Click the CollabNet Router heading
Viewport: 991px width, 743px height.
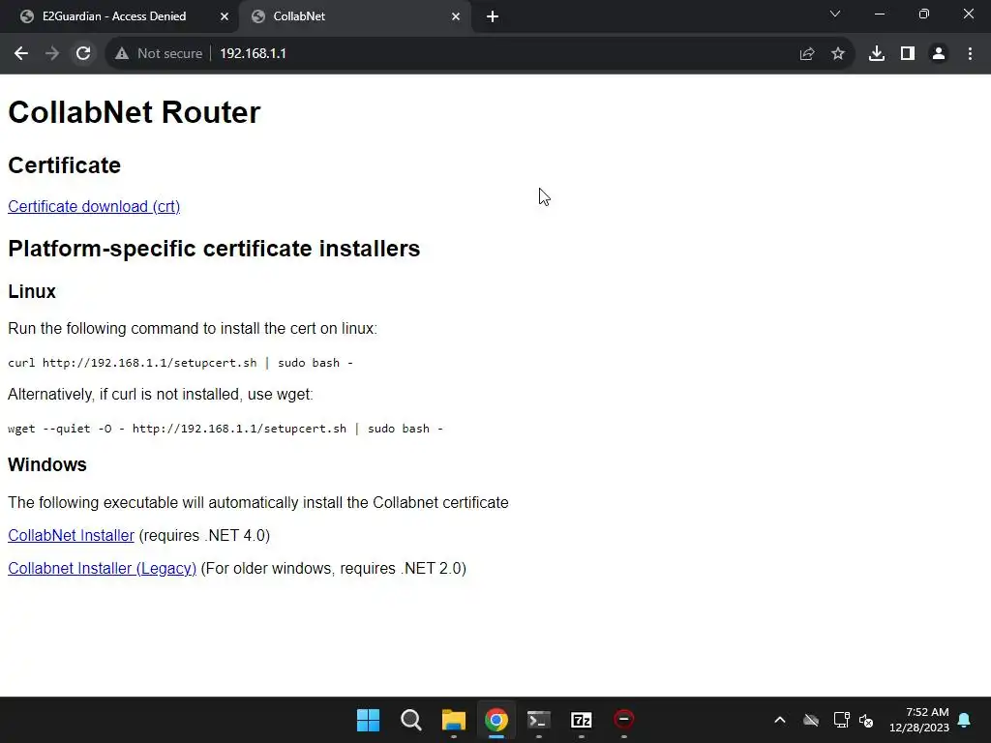click(x=134, y=112)
